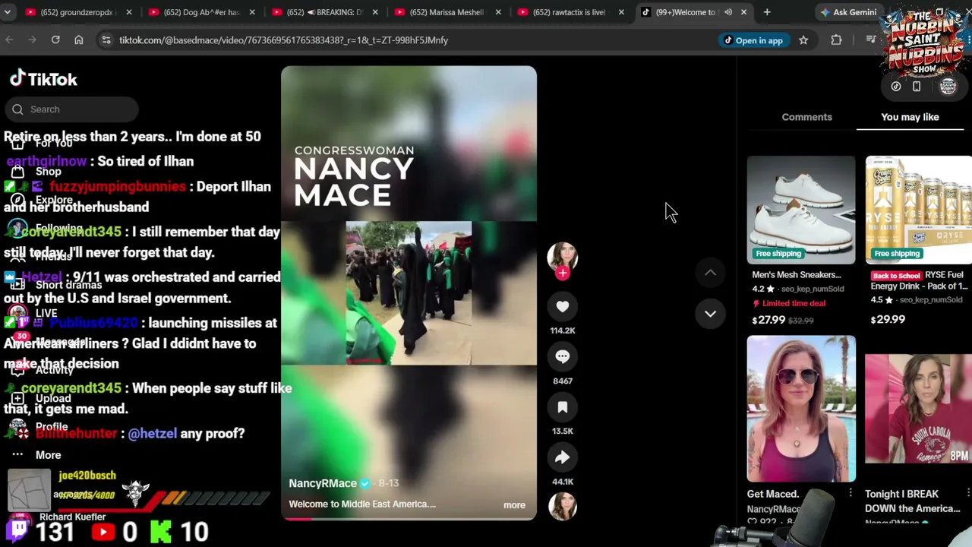Click the address bar URL
The height and width of the screenshot is (547, 972).
point(283,40)
